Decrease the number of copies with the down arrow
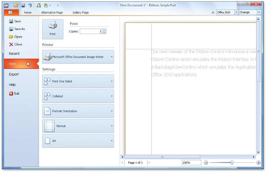Viewport: 267px width, 173px height. pyautogui.click(x=104, y=33)
